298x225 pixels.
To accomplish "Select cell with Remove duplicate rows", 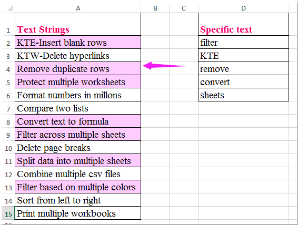I will 78,68.
